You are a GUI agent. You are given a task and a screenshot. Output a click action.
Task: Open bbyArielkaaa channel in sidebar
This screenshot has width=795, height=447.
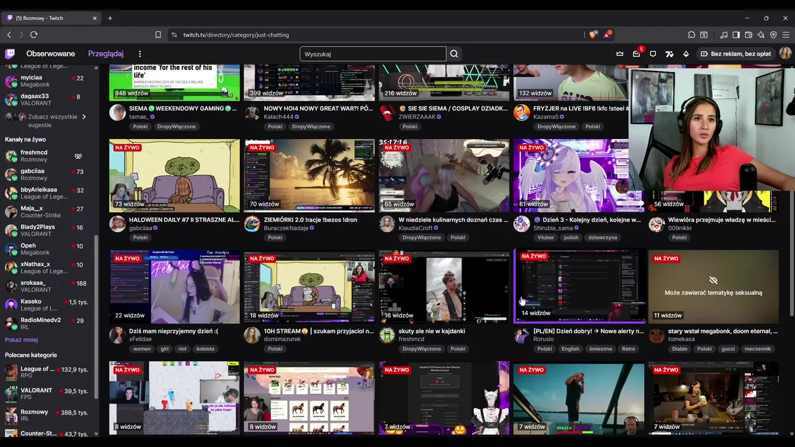48,193
